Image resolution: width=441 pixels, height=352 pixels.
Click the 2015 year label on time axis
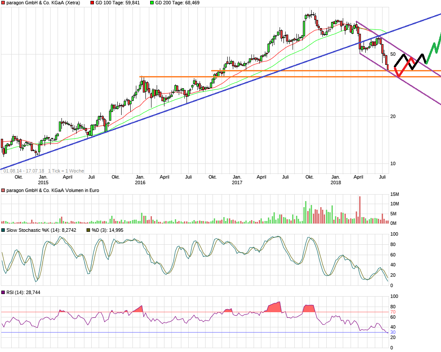[x=43, y=182]
